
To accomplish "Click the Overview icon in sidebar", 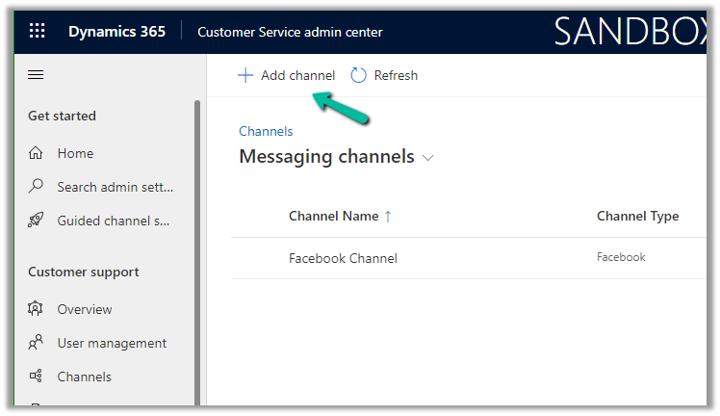I will click(x=37, y=309).
